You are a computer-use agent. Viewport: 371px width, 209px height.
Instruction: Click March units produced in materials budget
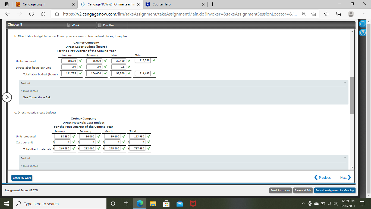point(112,136)
